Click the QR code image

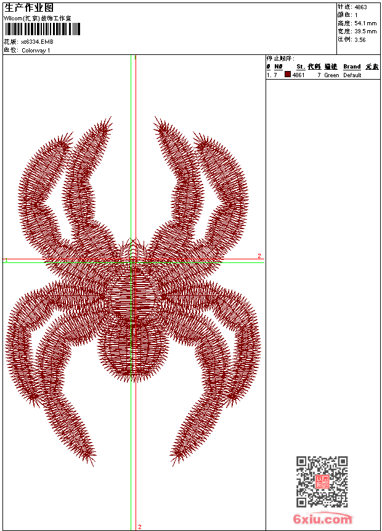click(322, 481)
